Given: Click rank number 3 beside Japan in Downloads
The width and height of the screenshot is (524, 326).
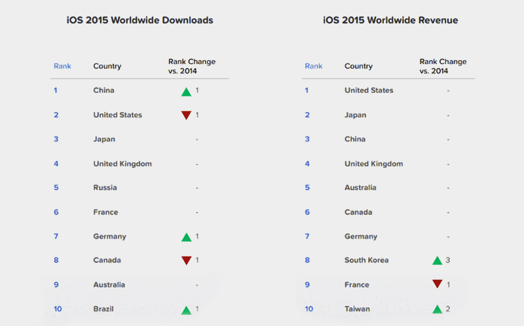Looking at the screenshot, I should pyautogui.click(x=56, y=139).
